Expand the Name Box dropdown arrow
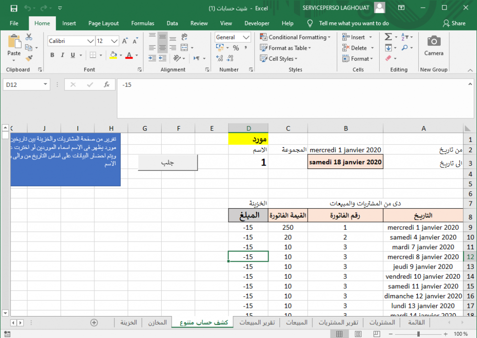This screenshot has width=477, height=338. (x=45, y=84)
